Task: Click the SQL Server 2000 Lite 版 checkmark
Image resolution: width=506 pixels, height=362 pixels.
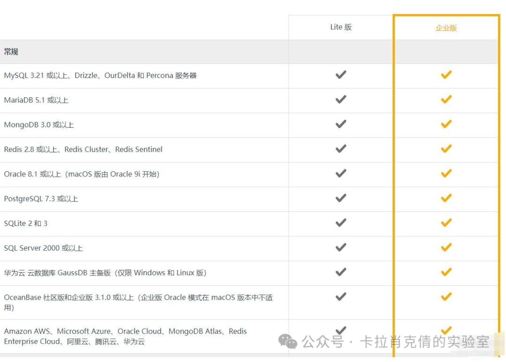Action: 341,247
